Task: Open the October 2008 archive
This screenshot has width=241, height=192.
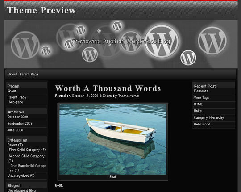Action: tap(18, 117)
